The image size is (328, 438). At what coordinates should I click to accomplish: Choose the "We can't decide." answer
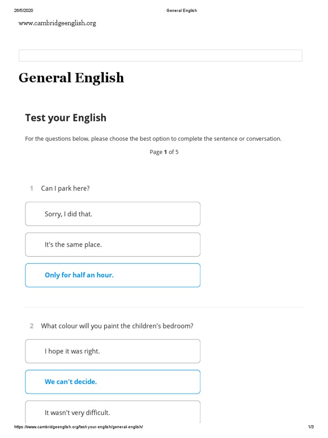coord(112,382)
